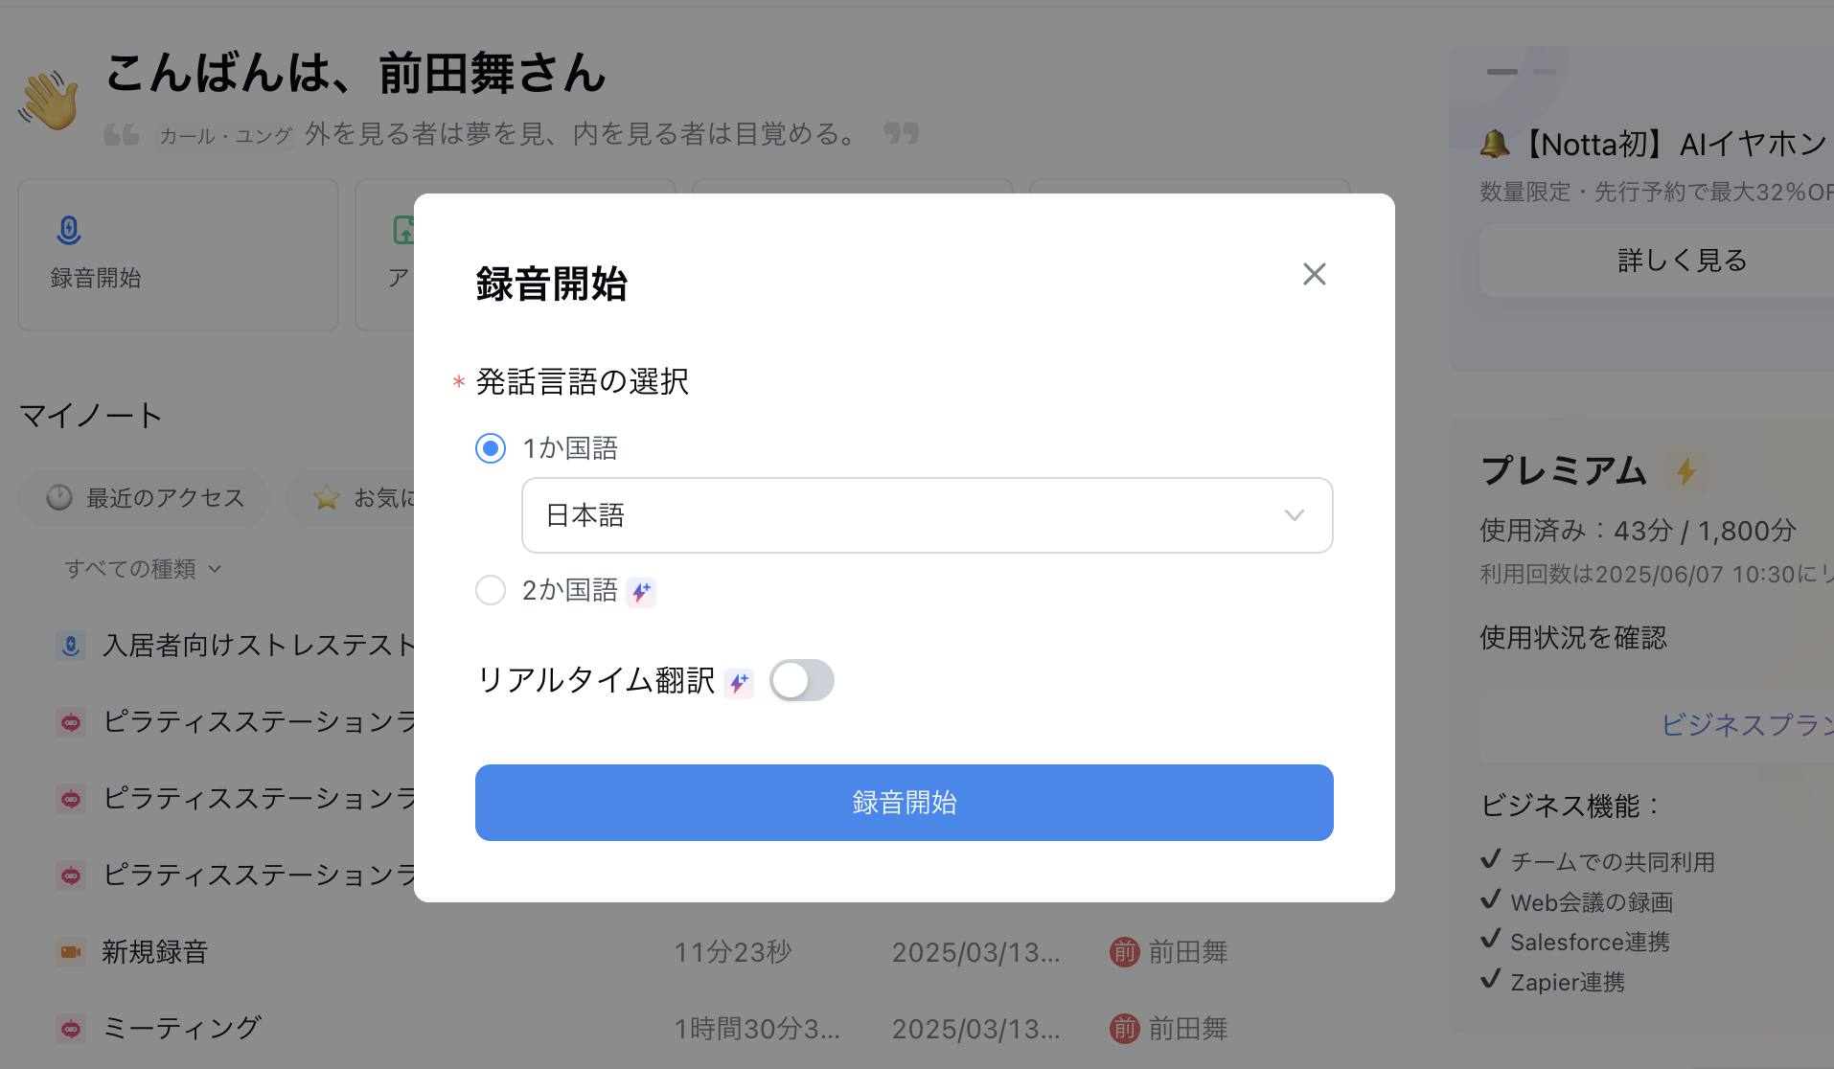
Task: Select the 2か国語 radio option
Action: pos(491,590)
